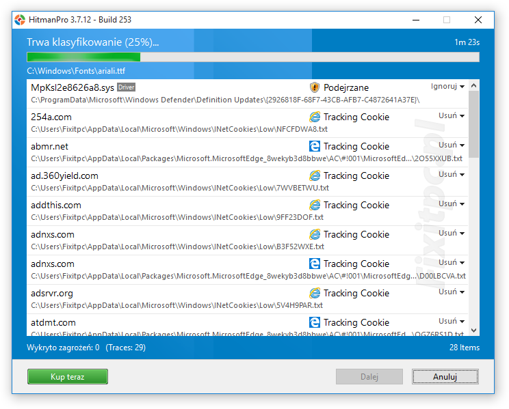The height and width of the screenshot is (409, 509).
Task: Click Tracking Cookie label for 254a.com
Action: coord(356,117)
